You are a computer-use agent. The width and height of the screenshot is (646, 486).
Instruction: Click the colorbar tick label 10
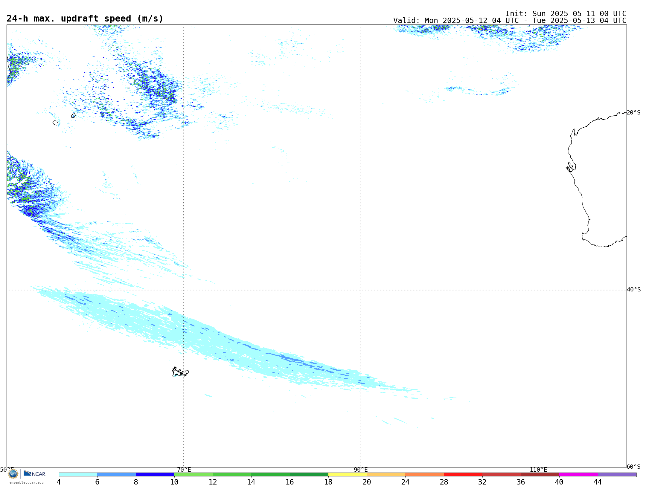click(174, 482)
